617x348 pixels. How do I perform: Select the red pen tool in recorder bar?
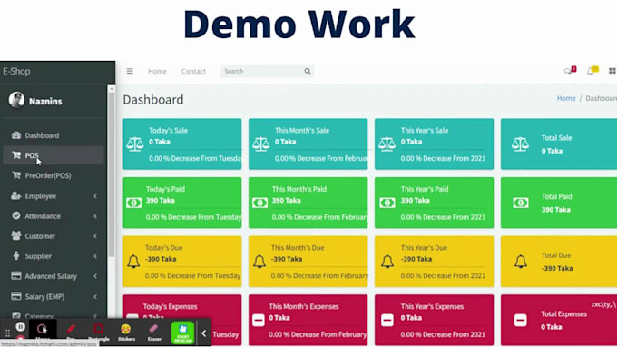[x=71, y=331]
